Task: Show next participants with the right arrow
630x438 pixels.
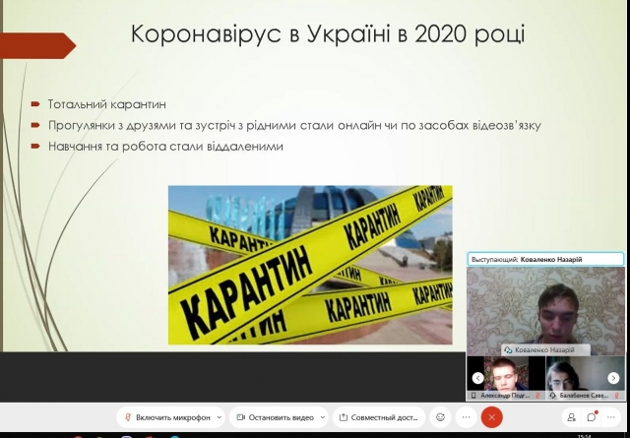Action: (613, 378)
